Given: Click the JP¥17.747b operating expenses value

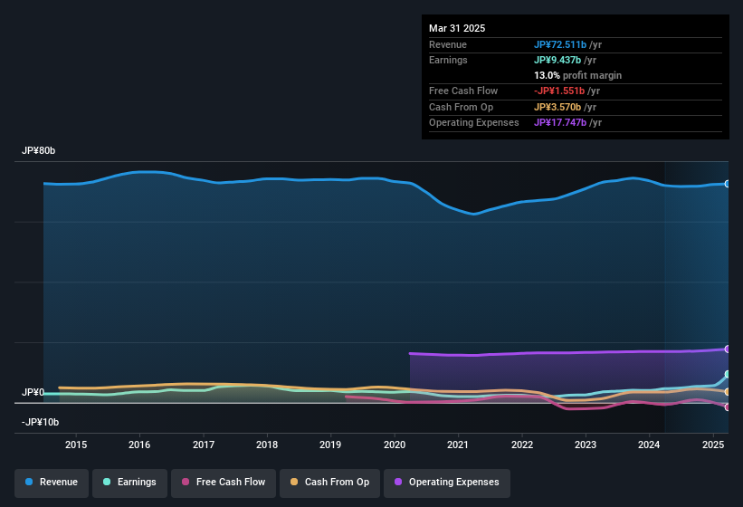Looking at the screenshot, I should click(x=560, y=123).
